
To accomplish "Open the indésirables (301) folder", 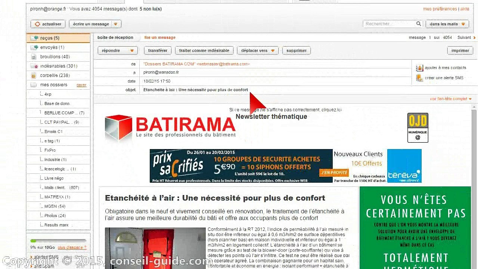I will tap(58, 66).
